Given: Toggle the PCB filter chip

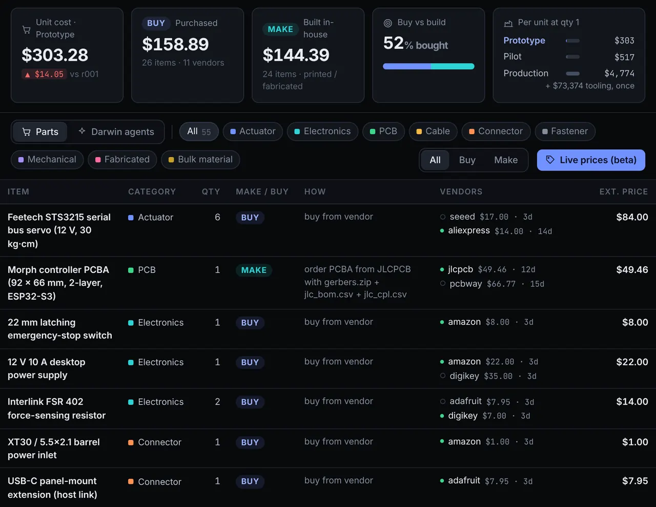Looking at the screenshot, I should 383,132.
